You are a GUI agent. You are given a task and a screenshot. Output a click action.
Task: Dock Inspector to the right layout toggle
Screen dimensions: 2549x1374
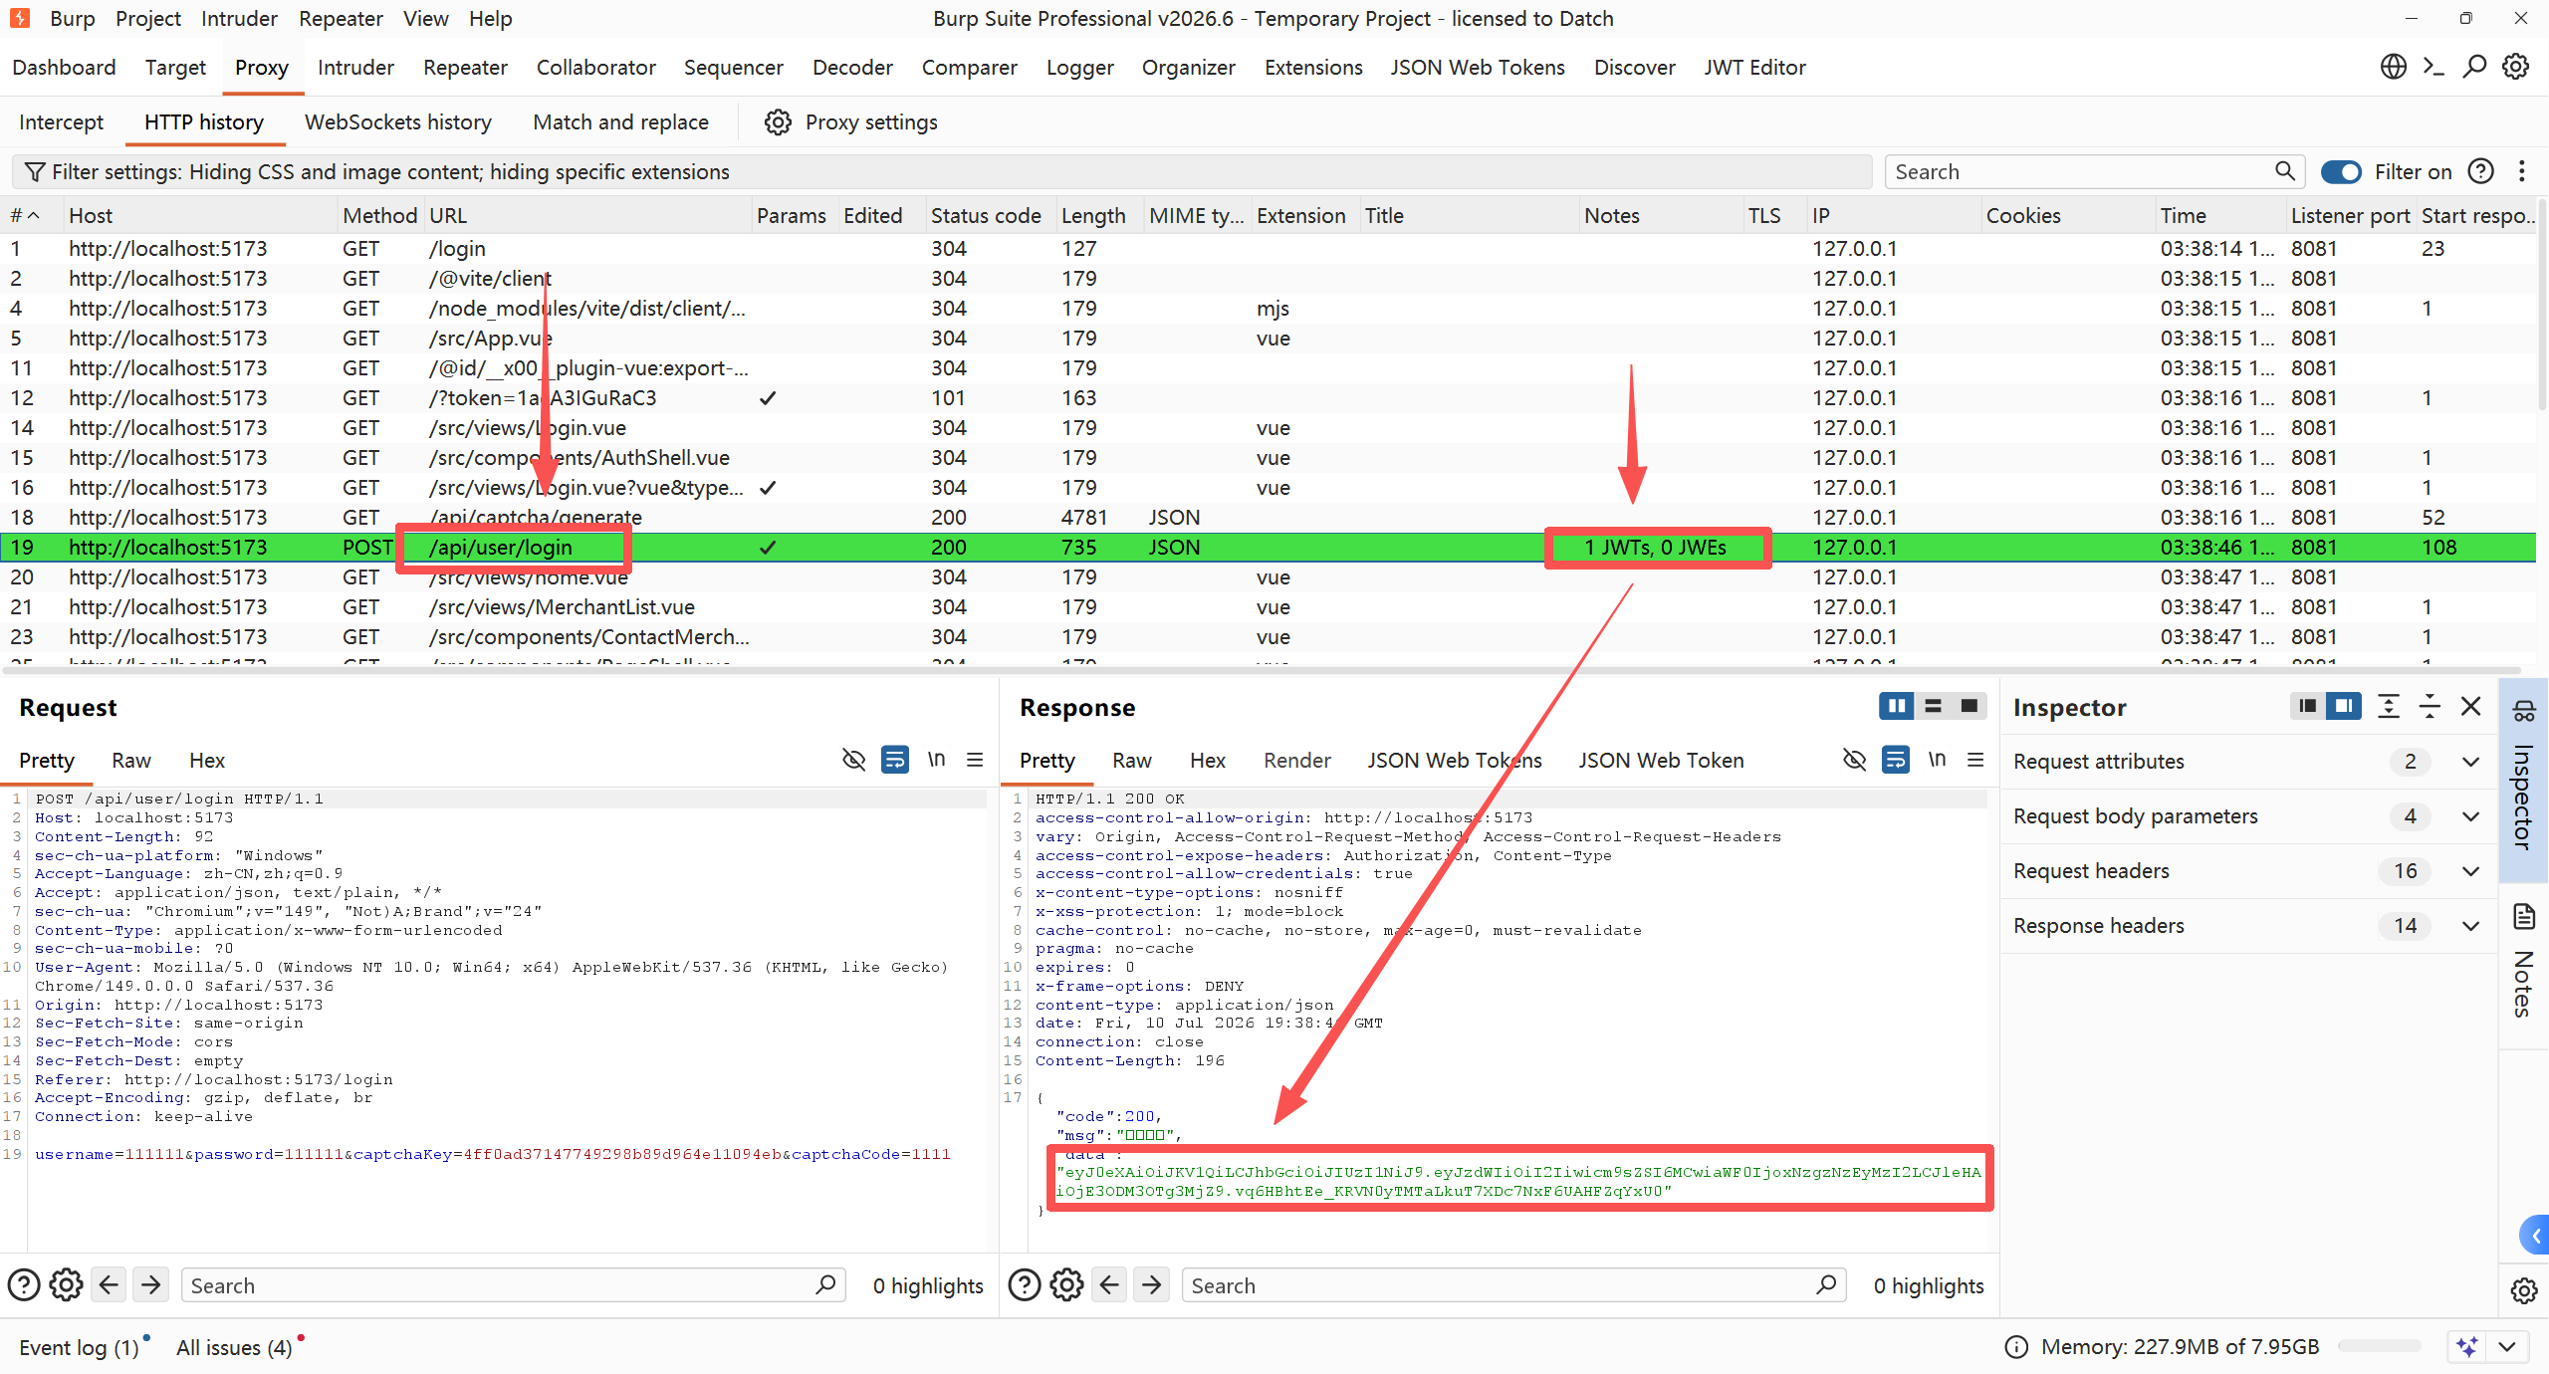tap(2344, 706)
